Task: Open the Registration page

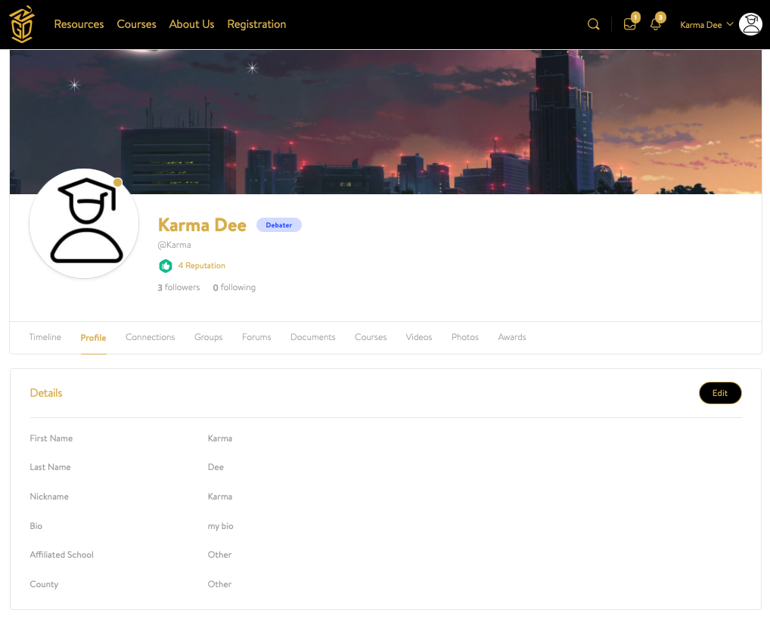Action: click(256, 24)
